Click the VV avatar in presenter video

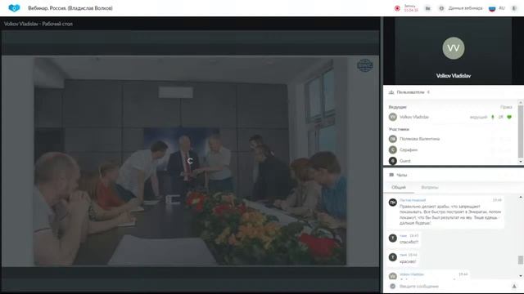click(x=453, y=48)
